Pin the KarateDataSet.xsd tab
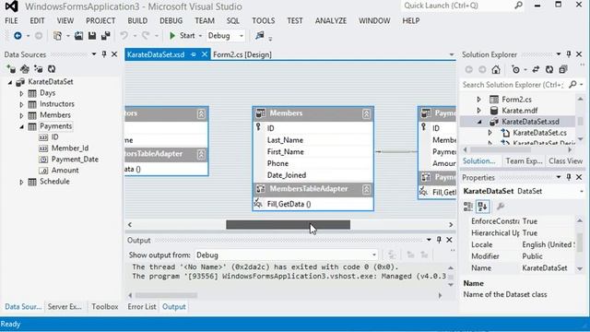 click(x=194, y=54)
